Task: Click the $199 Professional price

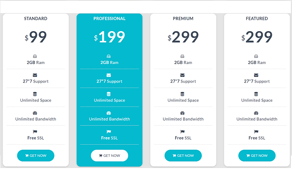Action: 109,37
